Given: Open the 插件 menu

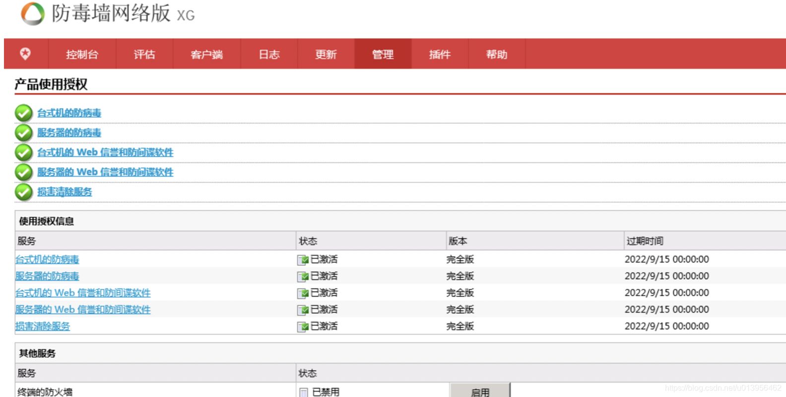Looking at the screenshot, I should click(440, 54).
